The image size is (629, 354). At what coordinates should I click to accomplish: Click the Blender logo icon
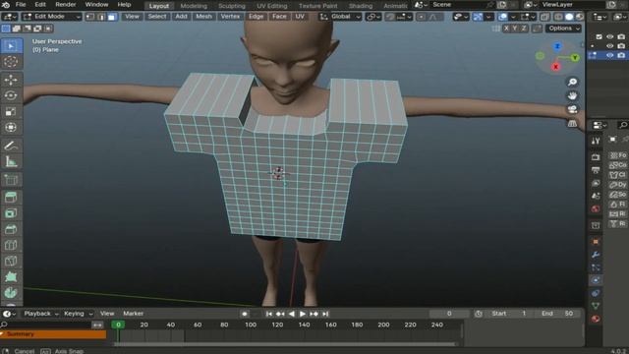pyautogui.click(x=6, y=5)
